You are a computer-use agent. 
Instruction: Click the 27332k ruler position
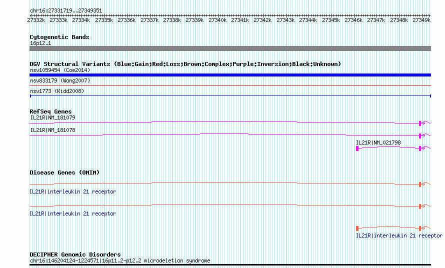36,20
